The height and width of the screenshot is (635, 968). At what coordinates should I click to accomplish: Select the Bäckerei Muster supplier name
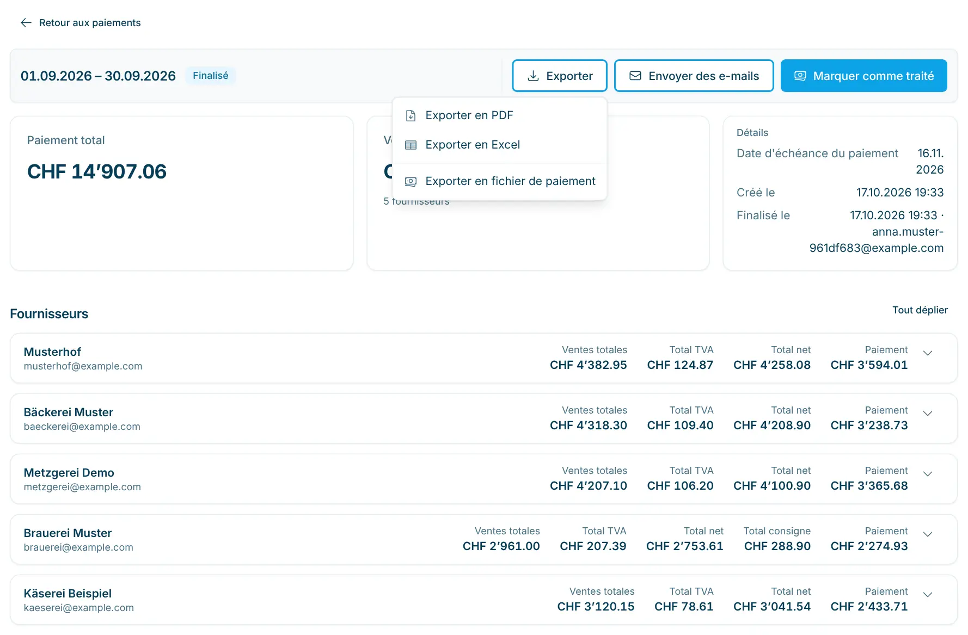(69, 412)
